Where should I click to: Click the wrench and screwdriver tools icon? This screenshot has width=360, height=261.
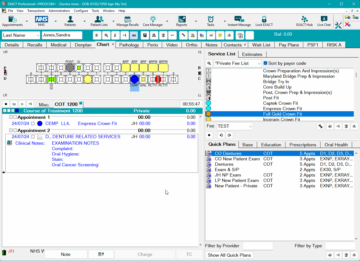pyautogui.click(x=338, y=25)
